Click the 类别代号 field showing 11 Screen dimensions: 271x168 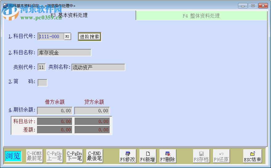(42, 67)
